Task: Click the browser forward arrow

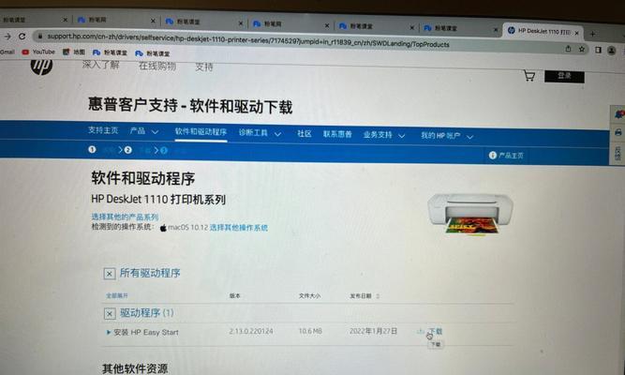Action: pos(7,37)
